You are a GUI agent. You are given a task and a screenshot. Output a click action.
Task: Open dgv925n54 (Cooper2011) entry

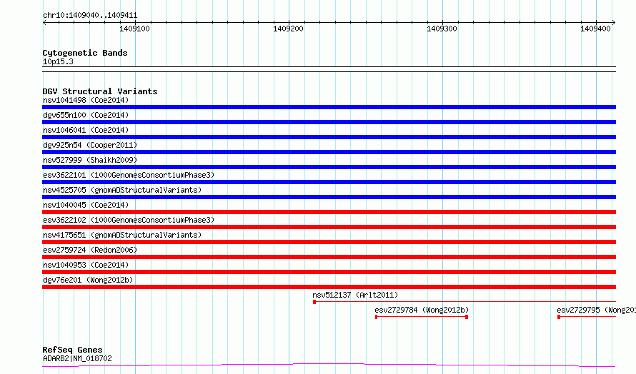90,145
